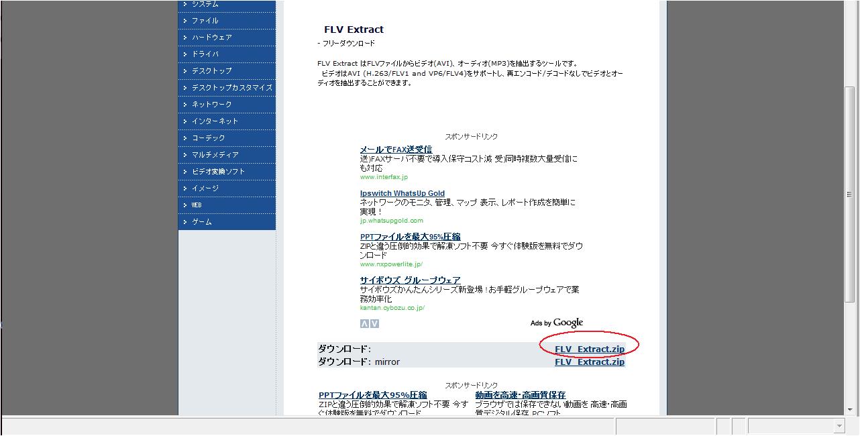860x436 pixels.
Task: Download FLV_Extract.zip from the main download row
Action: (x=590, y=349)
